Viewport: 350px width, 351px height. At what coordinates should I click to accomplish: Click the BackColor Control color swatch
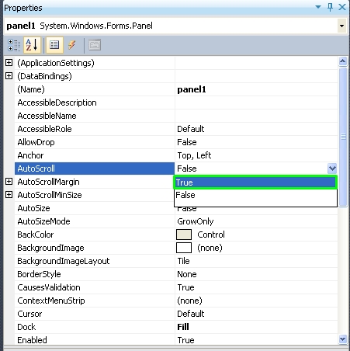(x=184, y=235)
